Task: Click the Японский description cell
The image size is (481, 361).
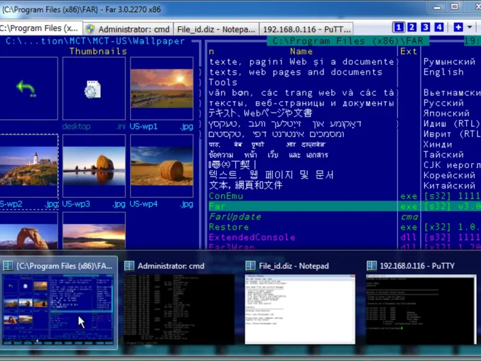Action: tap(446, 113)
